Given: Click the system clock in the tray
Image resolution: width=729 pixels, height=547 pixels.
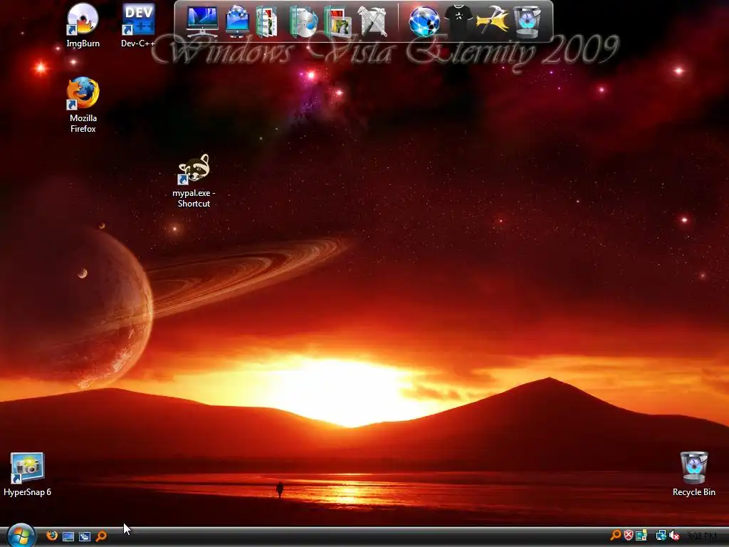Looking at the screenshot, I should [x=701, y=536].
